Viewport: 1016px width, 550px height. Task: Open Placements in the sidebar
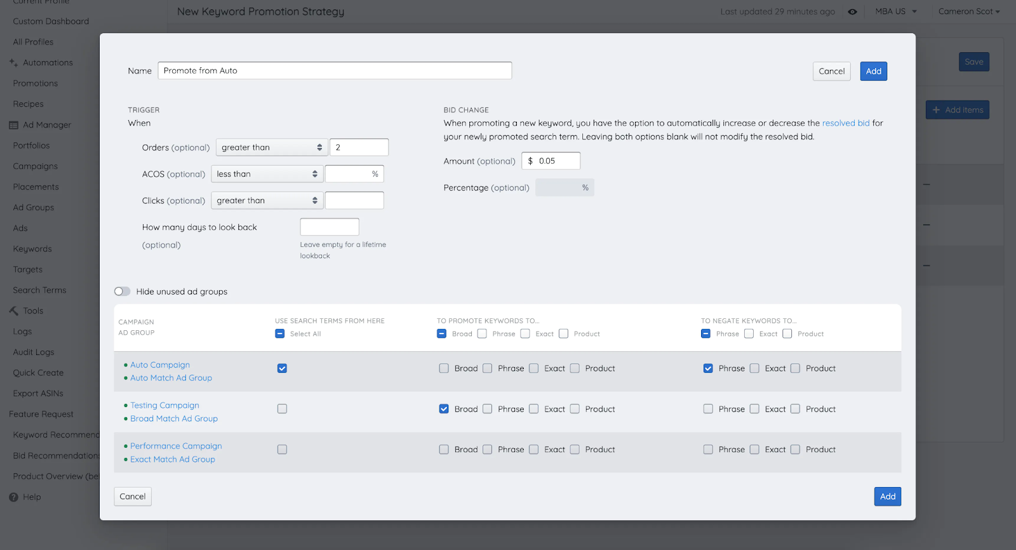(x=36, y=187)
